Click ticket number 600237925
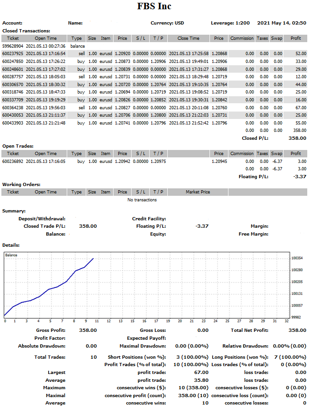Screen dimensions: 323x411 click(x=13, y=54)
